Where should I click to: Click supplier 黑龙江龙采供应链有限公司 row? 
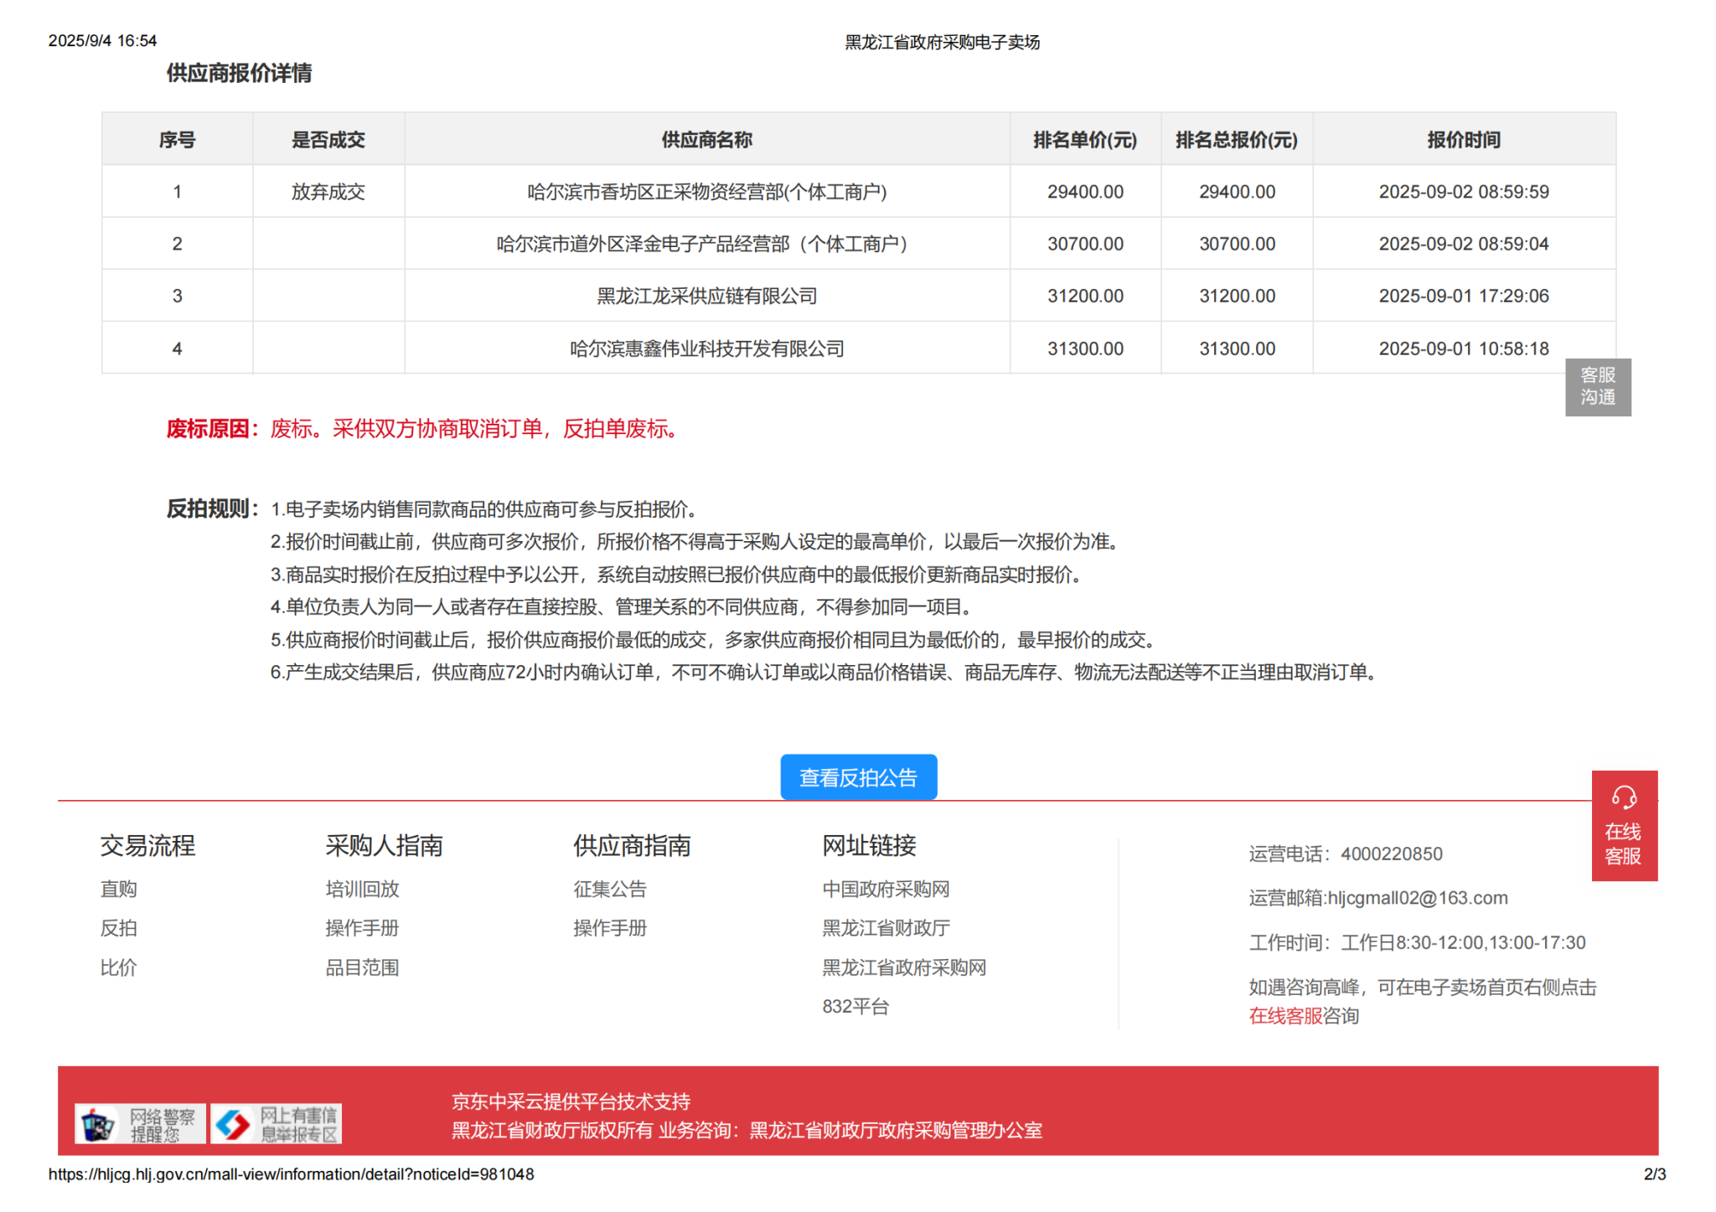(x=706, y=296)
